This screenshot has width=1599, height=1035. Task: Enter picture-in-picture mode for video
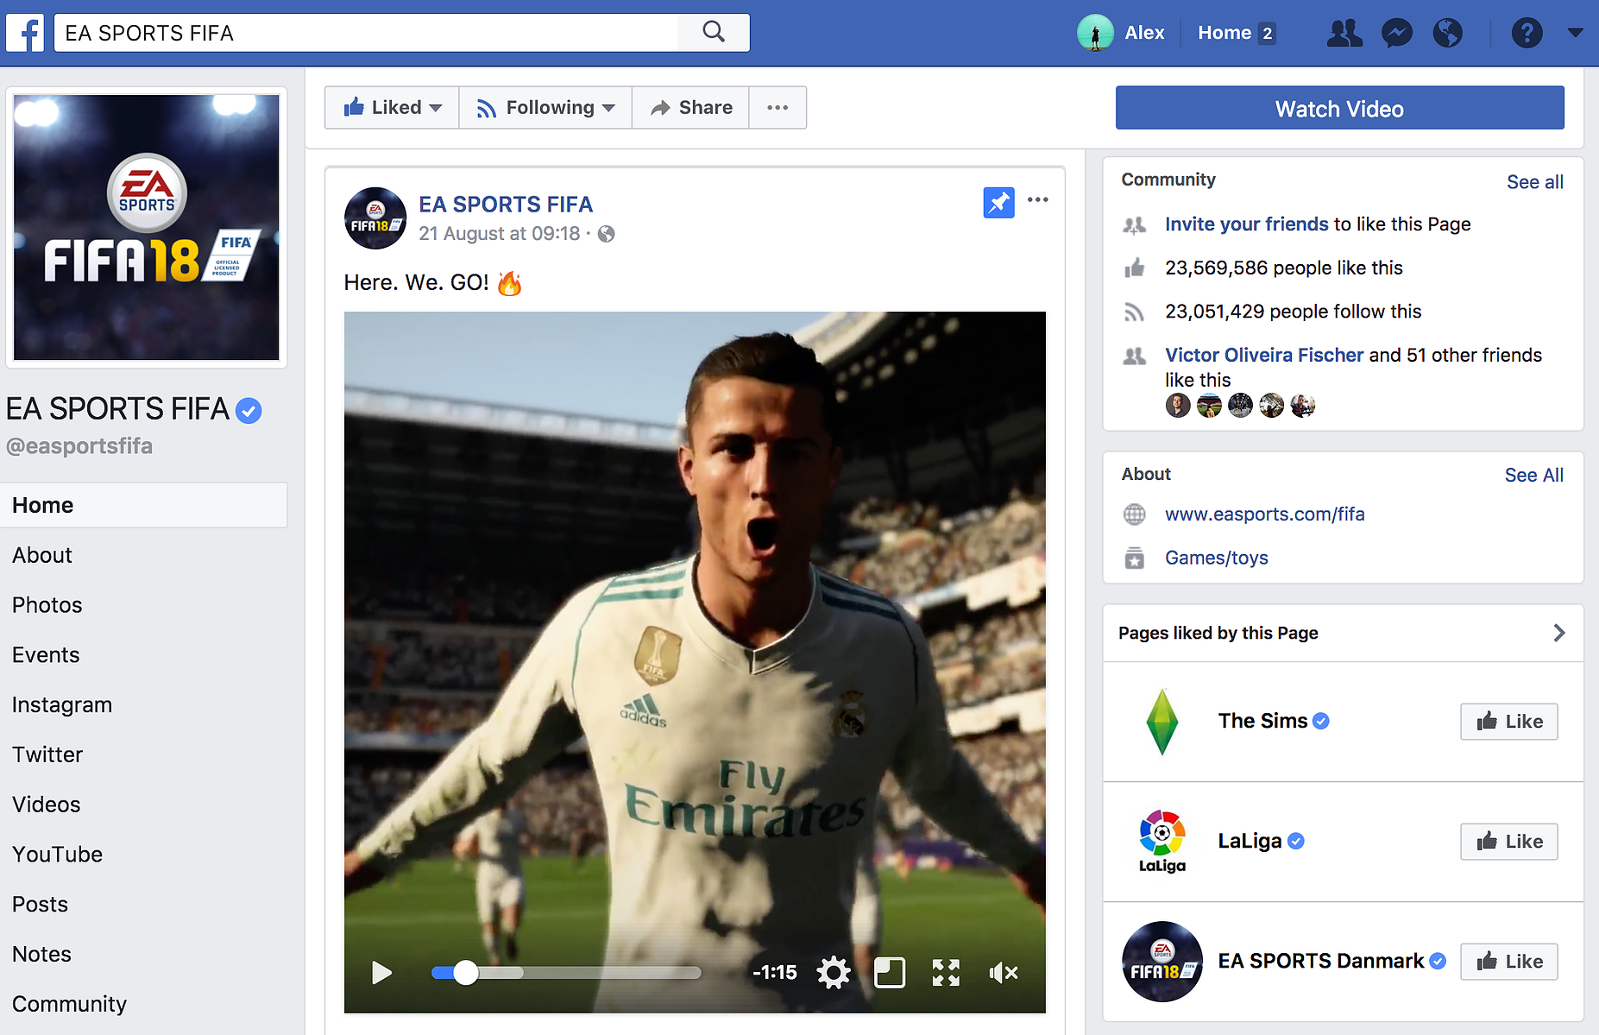(x=890, y=973)
